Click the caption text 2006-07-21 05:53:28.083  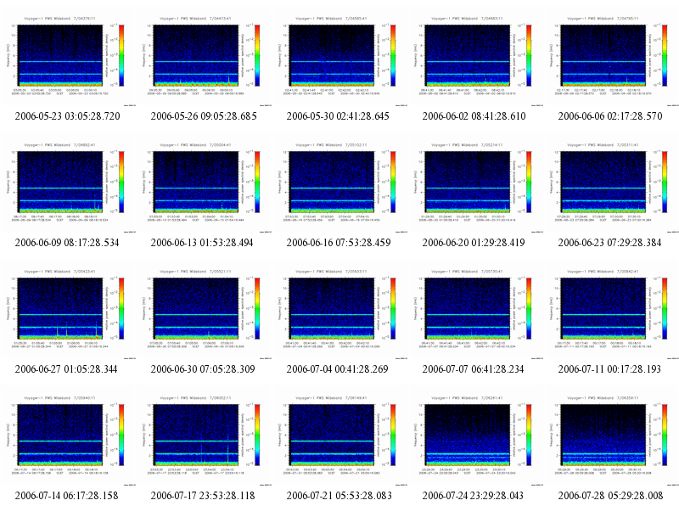point(339,496)
